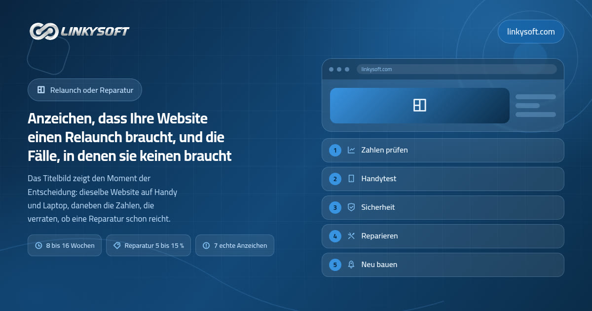The height and width of the screenshot is (311, 592).
Task: Click the 8 bis 16 Wochen chip
Action: tap(65, 245)
